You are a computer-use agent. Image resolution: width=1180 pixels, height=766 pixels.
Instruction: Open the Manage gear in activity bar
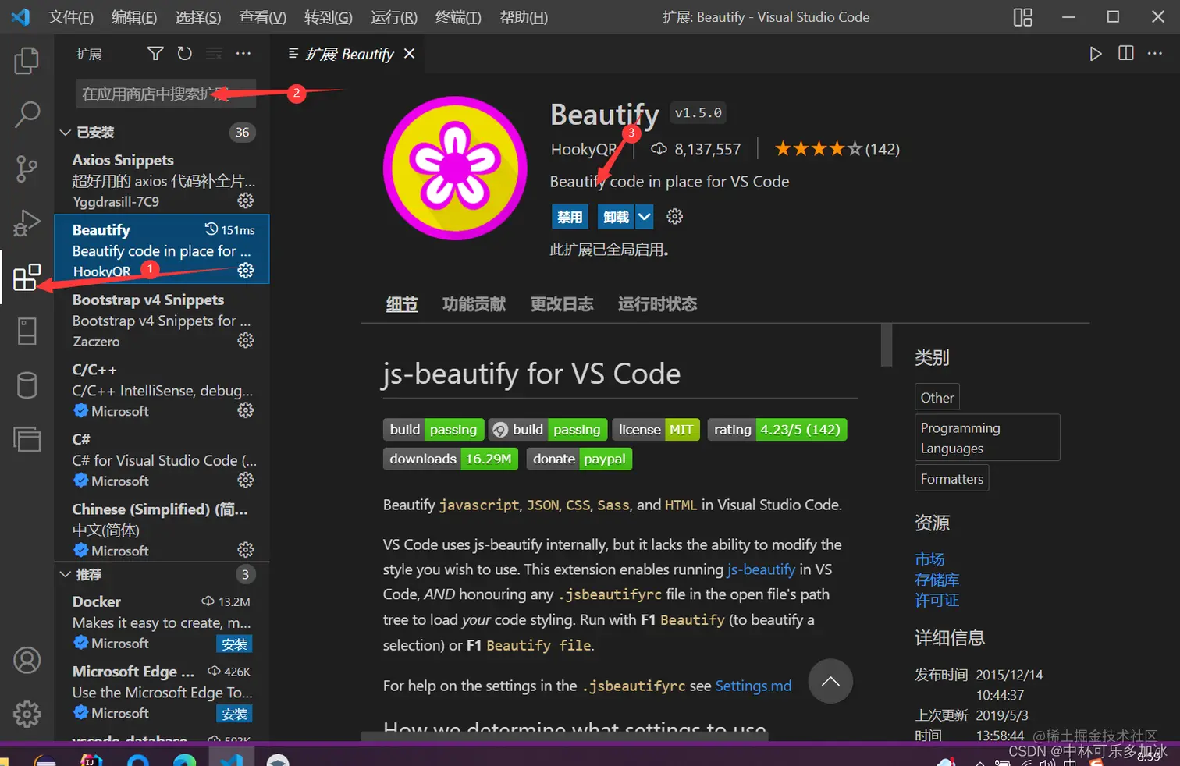pos(27,714)
